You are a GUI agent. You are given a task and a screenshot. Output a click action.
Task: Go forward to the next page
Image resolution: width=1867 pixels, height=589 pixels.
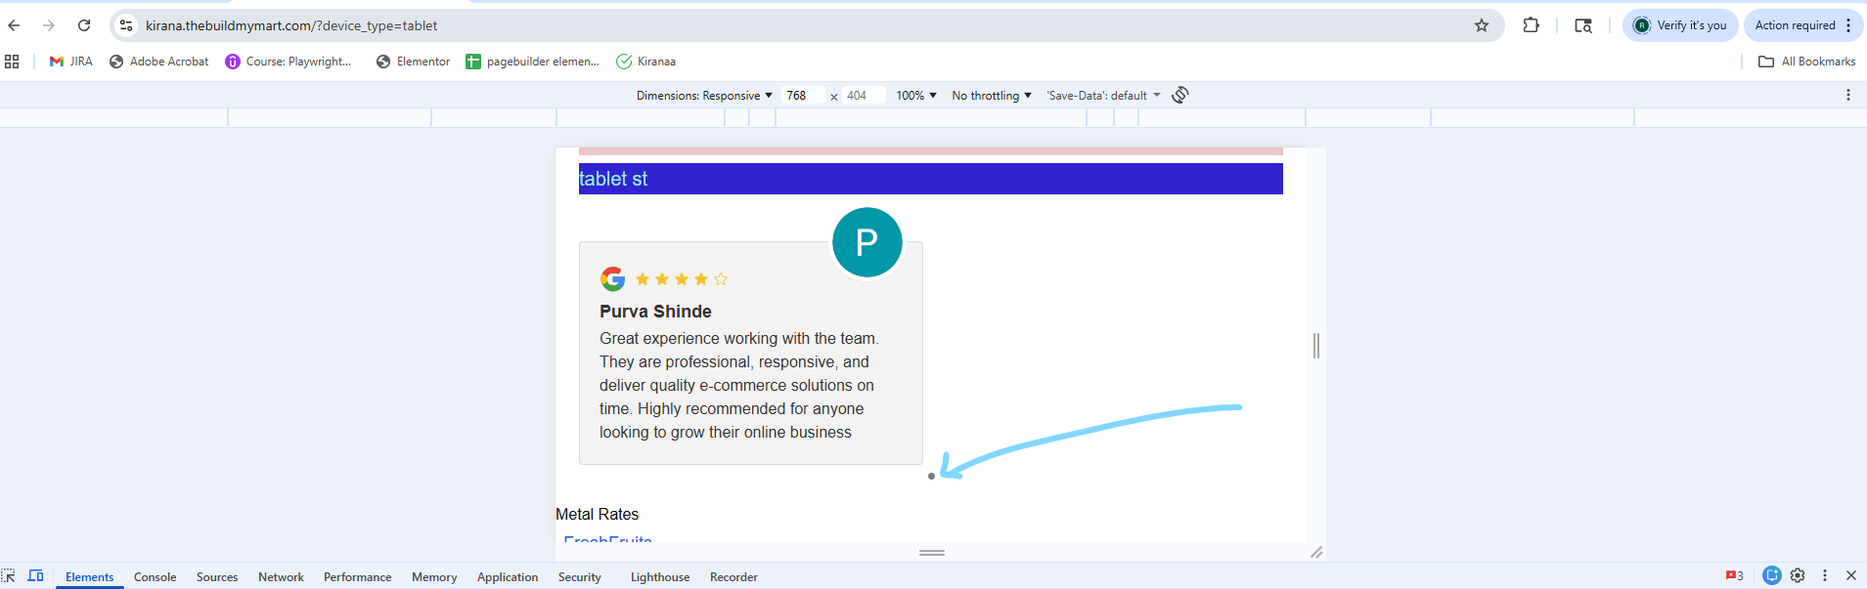click(x=49, y=25)
